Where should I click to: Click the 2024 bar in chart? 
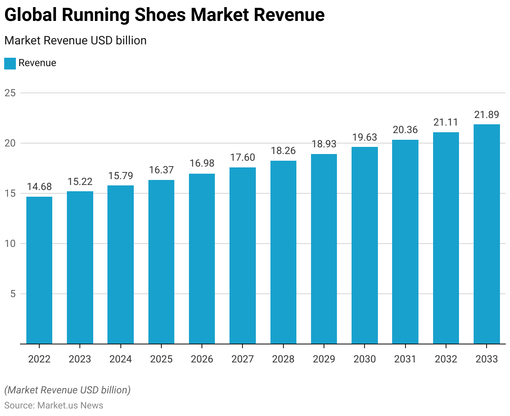120,264
